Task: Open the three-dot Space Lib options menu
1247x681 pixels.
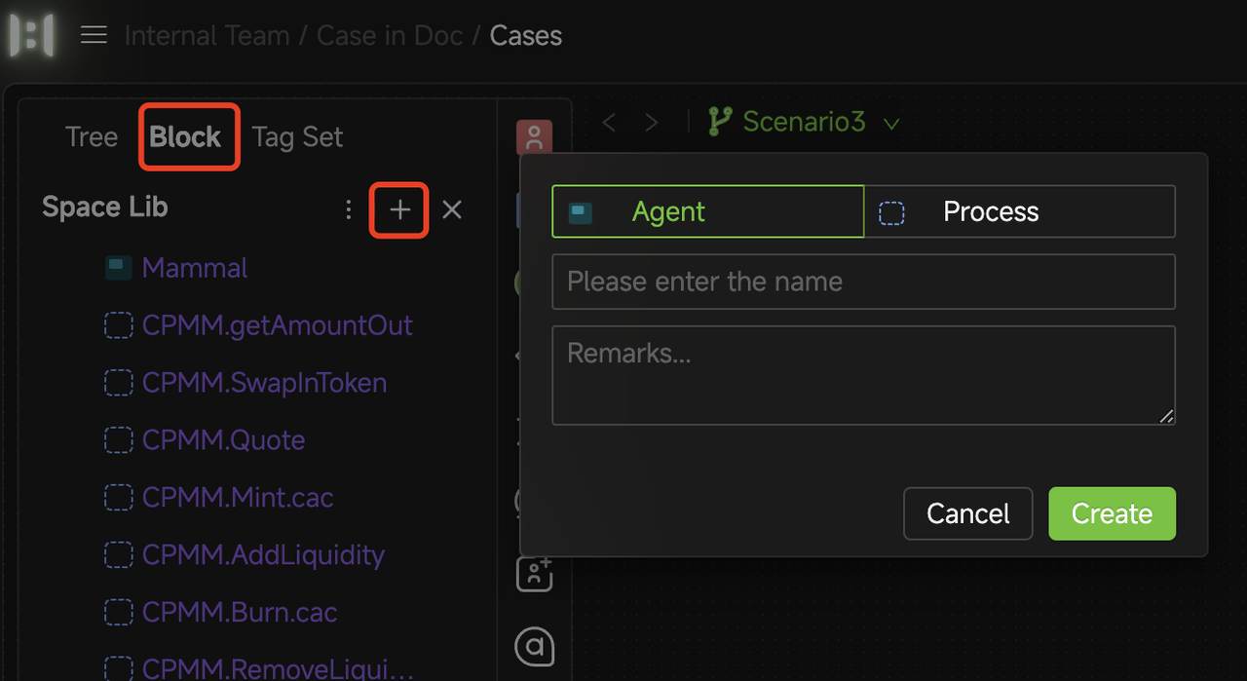Action: point(348,209)
